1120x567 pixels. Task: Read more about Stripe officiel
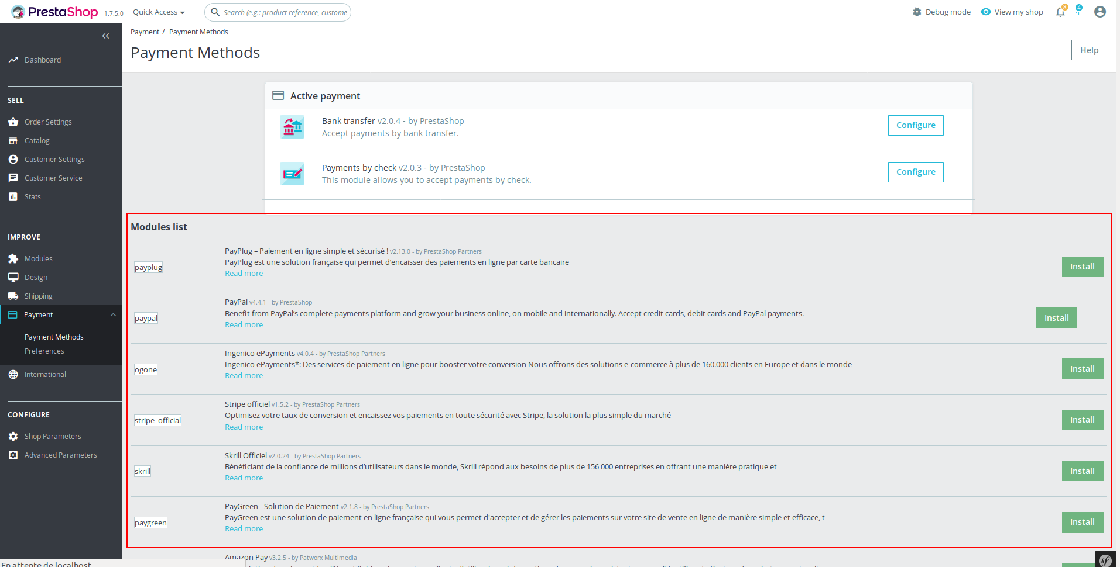click(244, 427)
